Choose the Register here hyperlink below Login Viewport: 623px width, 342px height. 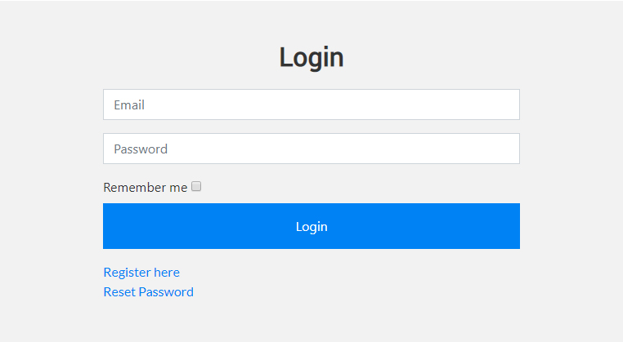point(141,272)
